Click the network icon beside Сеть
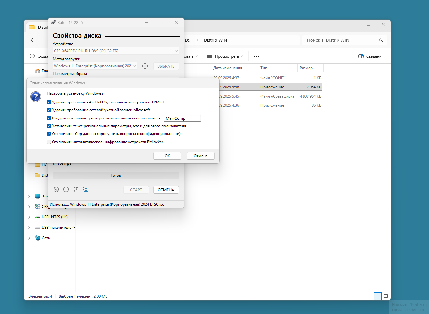The image size is (429, 314). tap(38, 238)
